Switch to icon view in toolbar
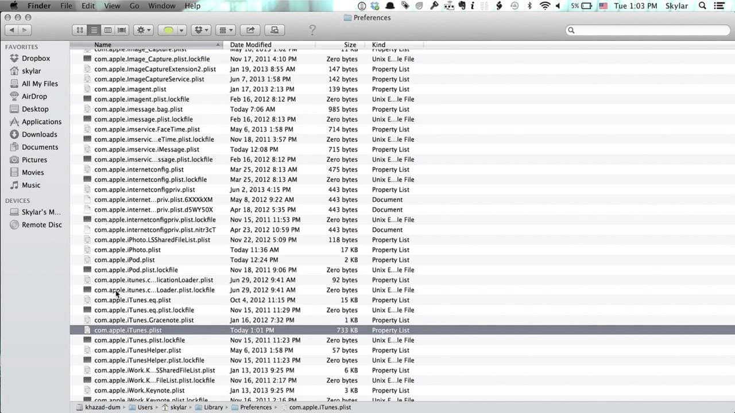 coord(80,30)
